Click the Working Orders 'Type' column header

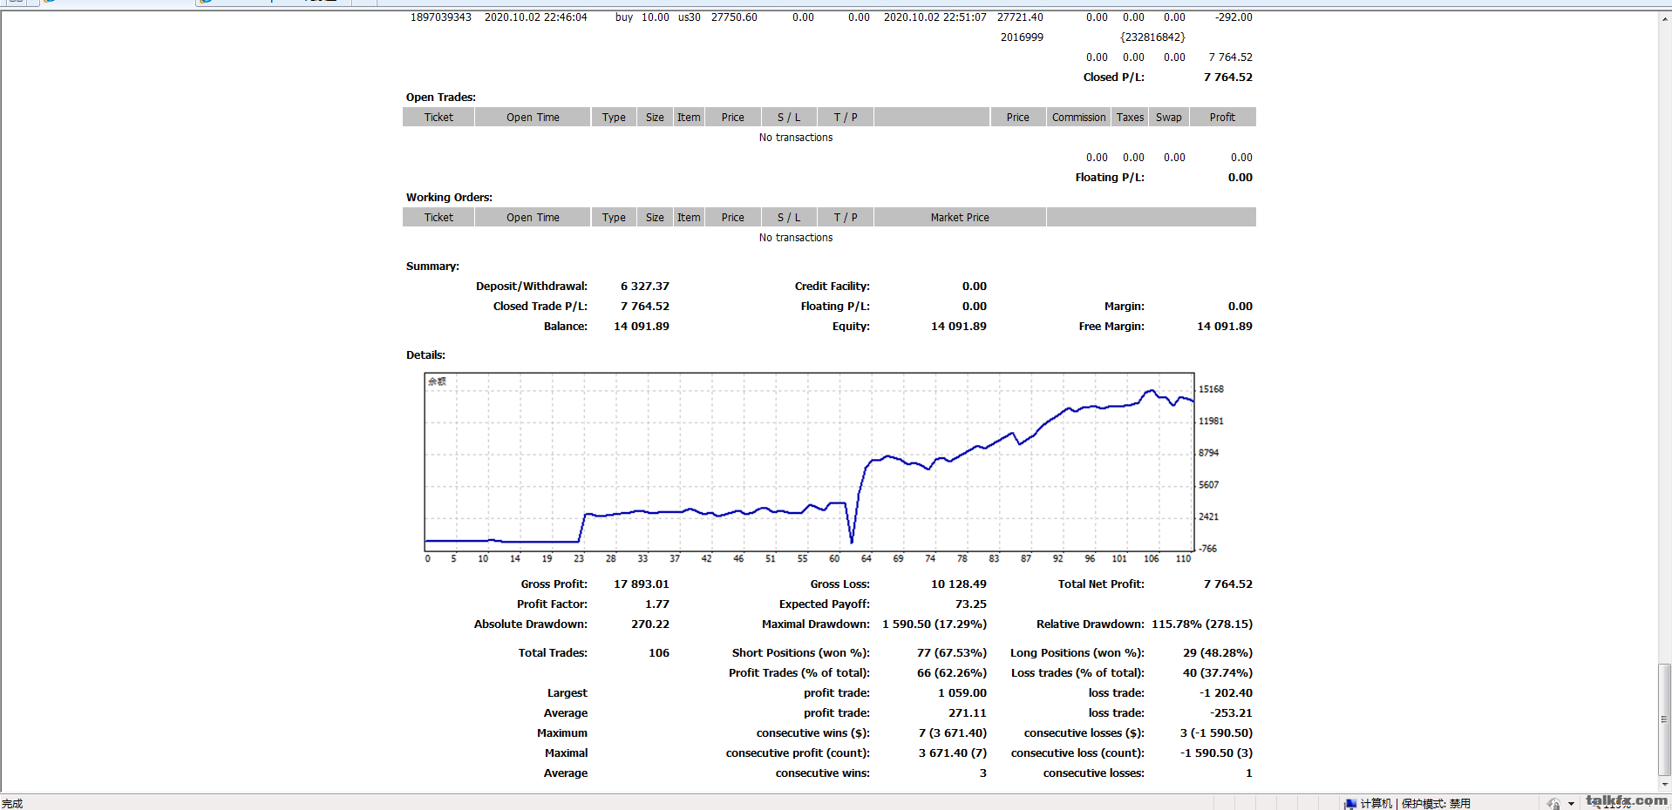coord(614,218)
